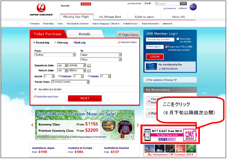Viewport: 227px width, 159px height.
Task: Open Planning Your Flight tab
Action: point(77,17)
